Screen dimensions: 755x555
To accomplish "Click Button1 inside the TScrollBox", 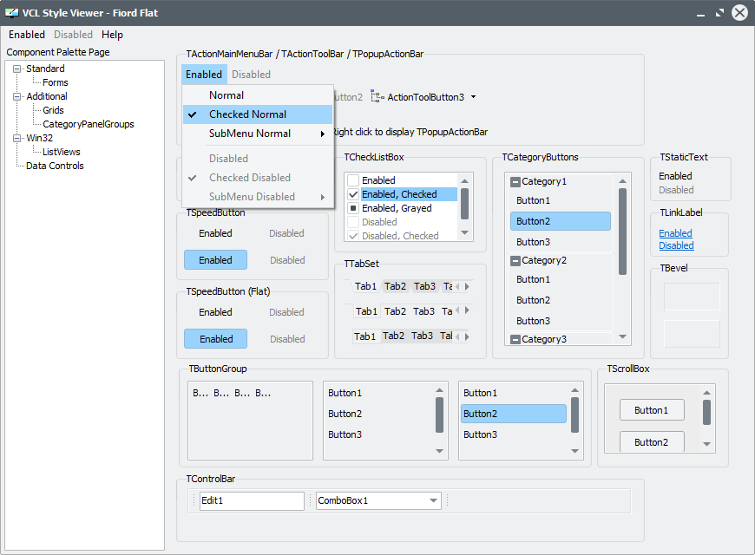I will pyautogui.click(x=652, y=410).
